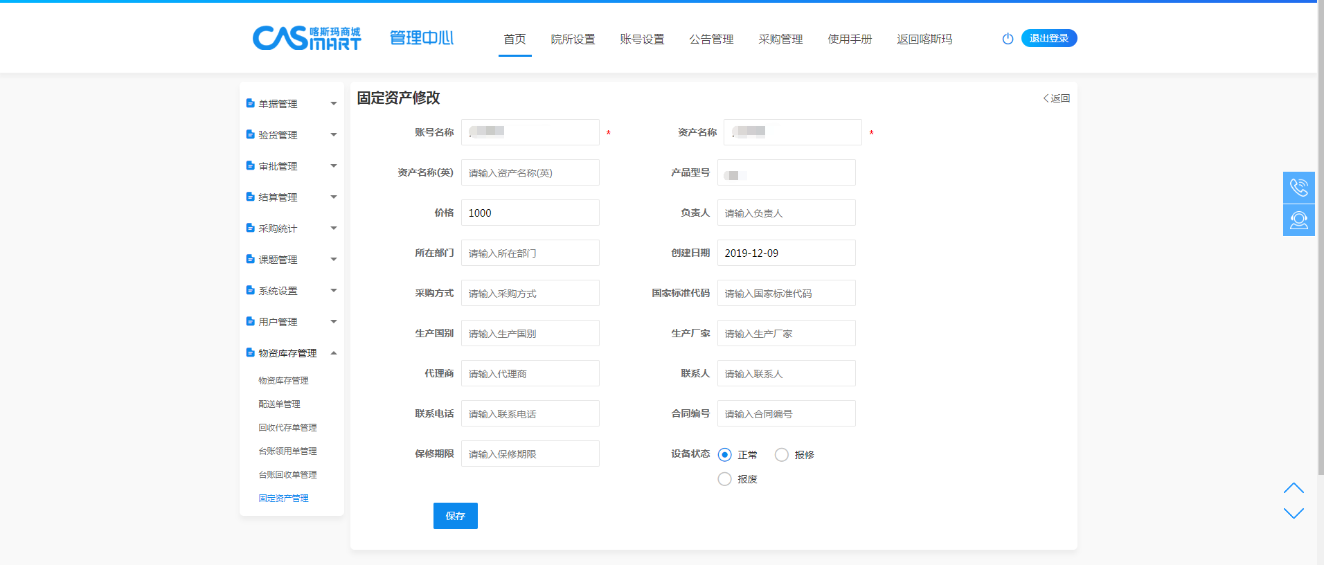Expand the 验货管理 sidebar menu arrow
The image size is (1324, 565).
tap(334, 135)
